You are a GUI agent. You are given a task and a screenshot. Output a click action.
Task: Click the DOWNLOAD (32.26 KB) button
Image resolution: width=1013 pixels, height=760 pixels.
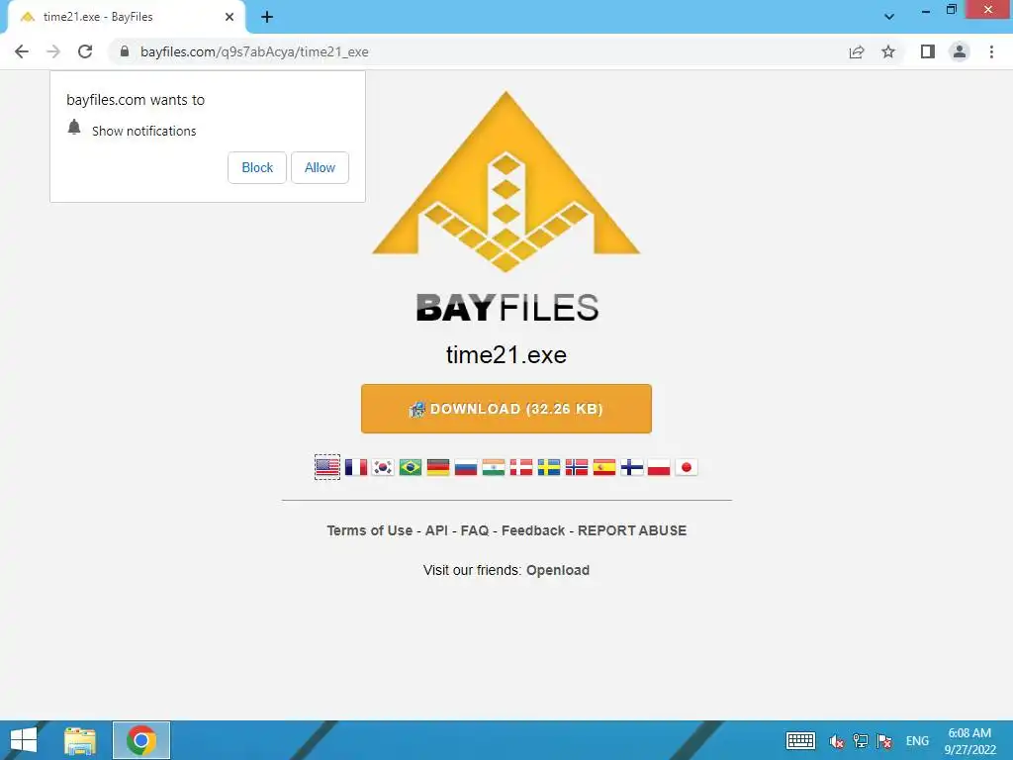click(506, 409)
